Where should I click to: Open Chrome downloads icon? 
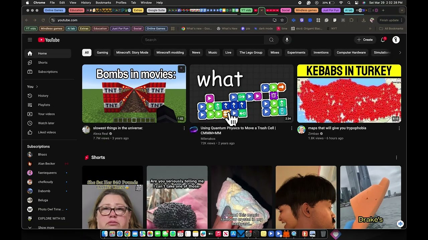[363, 20]
